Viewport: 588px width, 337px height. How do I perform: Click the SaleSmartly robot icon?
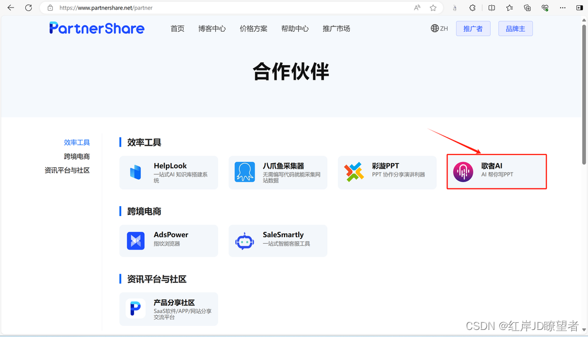(245, 241)
